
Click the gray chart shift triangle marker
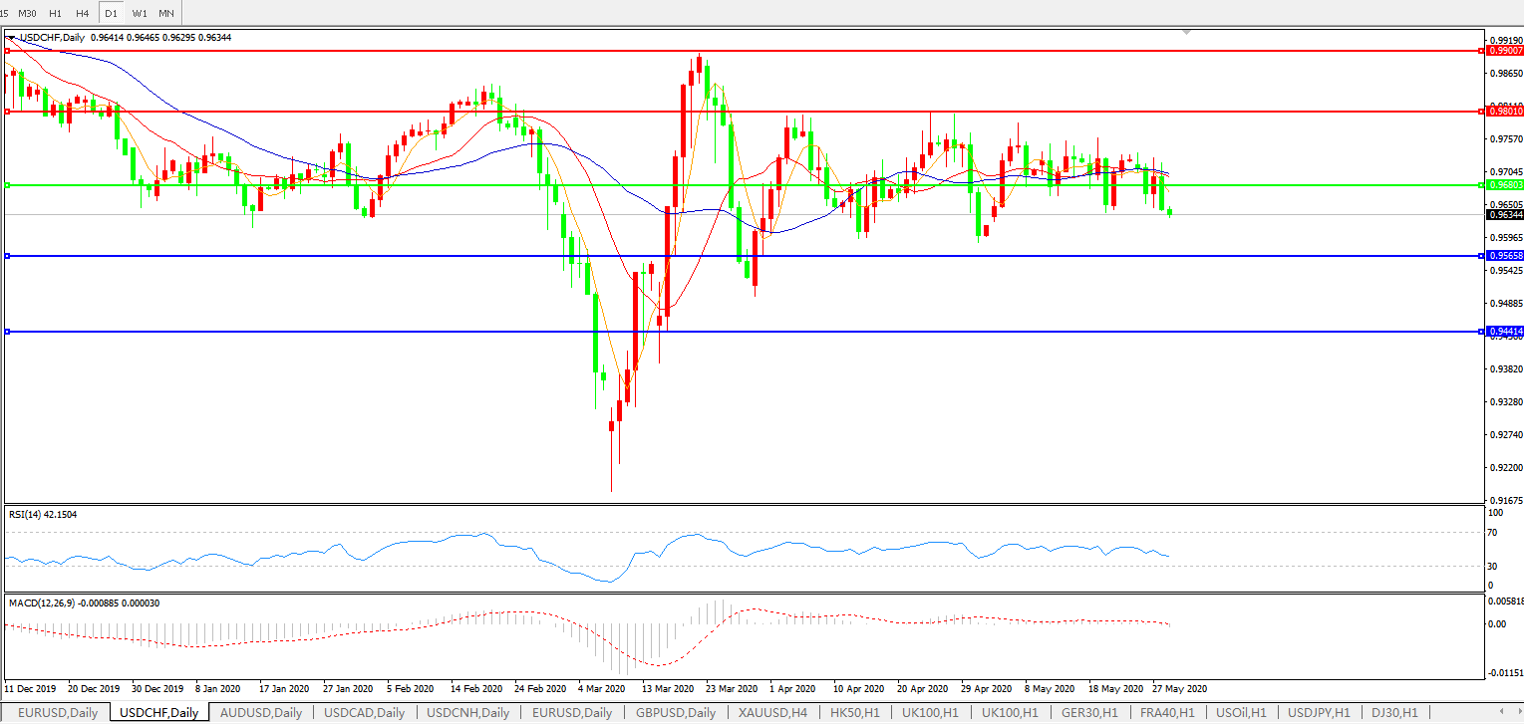1185,33
